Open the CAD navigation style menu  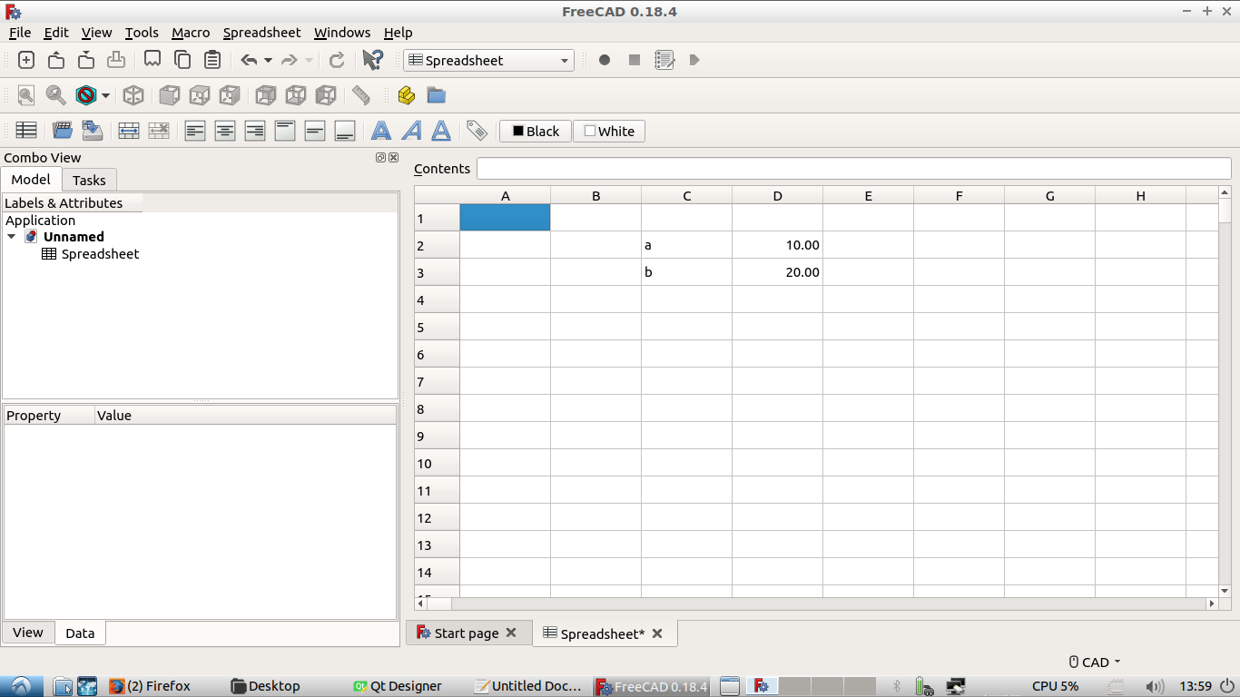point(1094,663)
